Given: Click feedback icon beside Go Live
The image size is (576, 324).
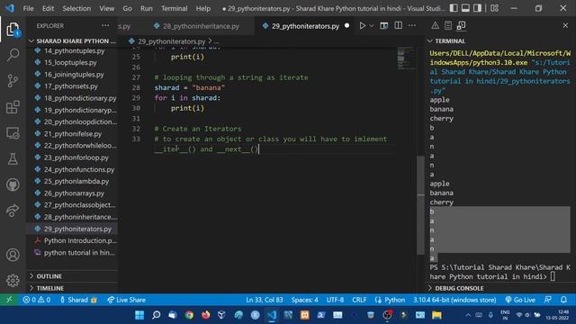Looking at the screenshot, I should pos(548,300).
